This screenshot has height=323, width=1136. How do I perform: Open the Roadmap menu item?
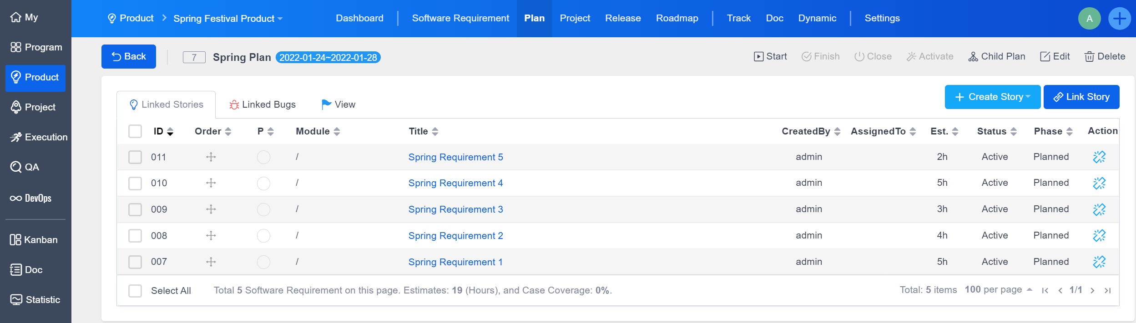coord(677,18)
